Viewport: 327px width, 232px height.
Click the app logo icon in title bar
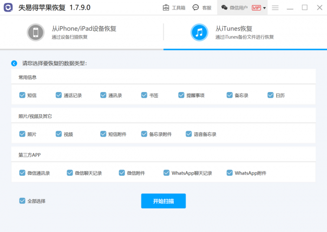coord(8,8)
